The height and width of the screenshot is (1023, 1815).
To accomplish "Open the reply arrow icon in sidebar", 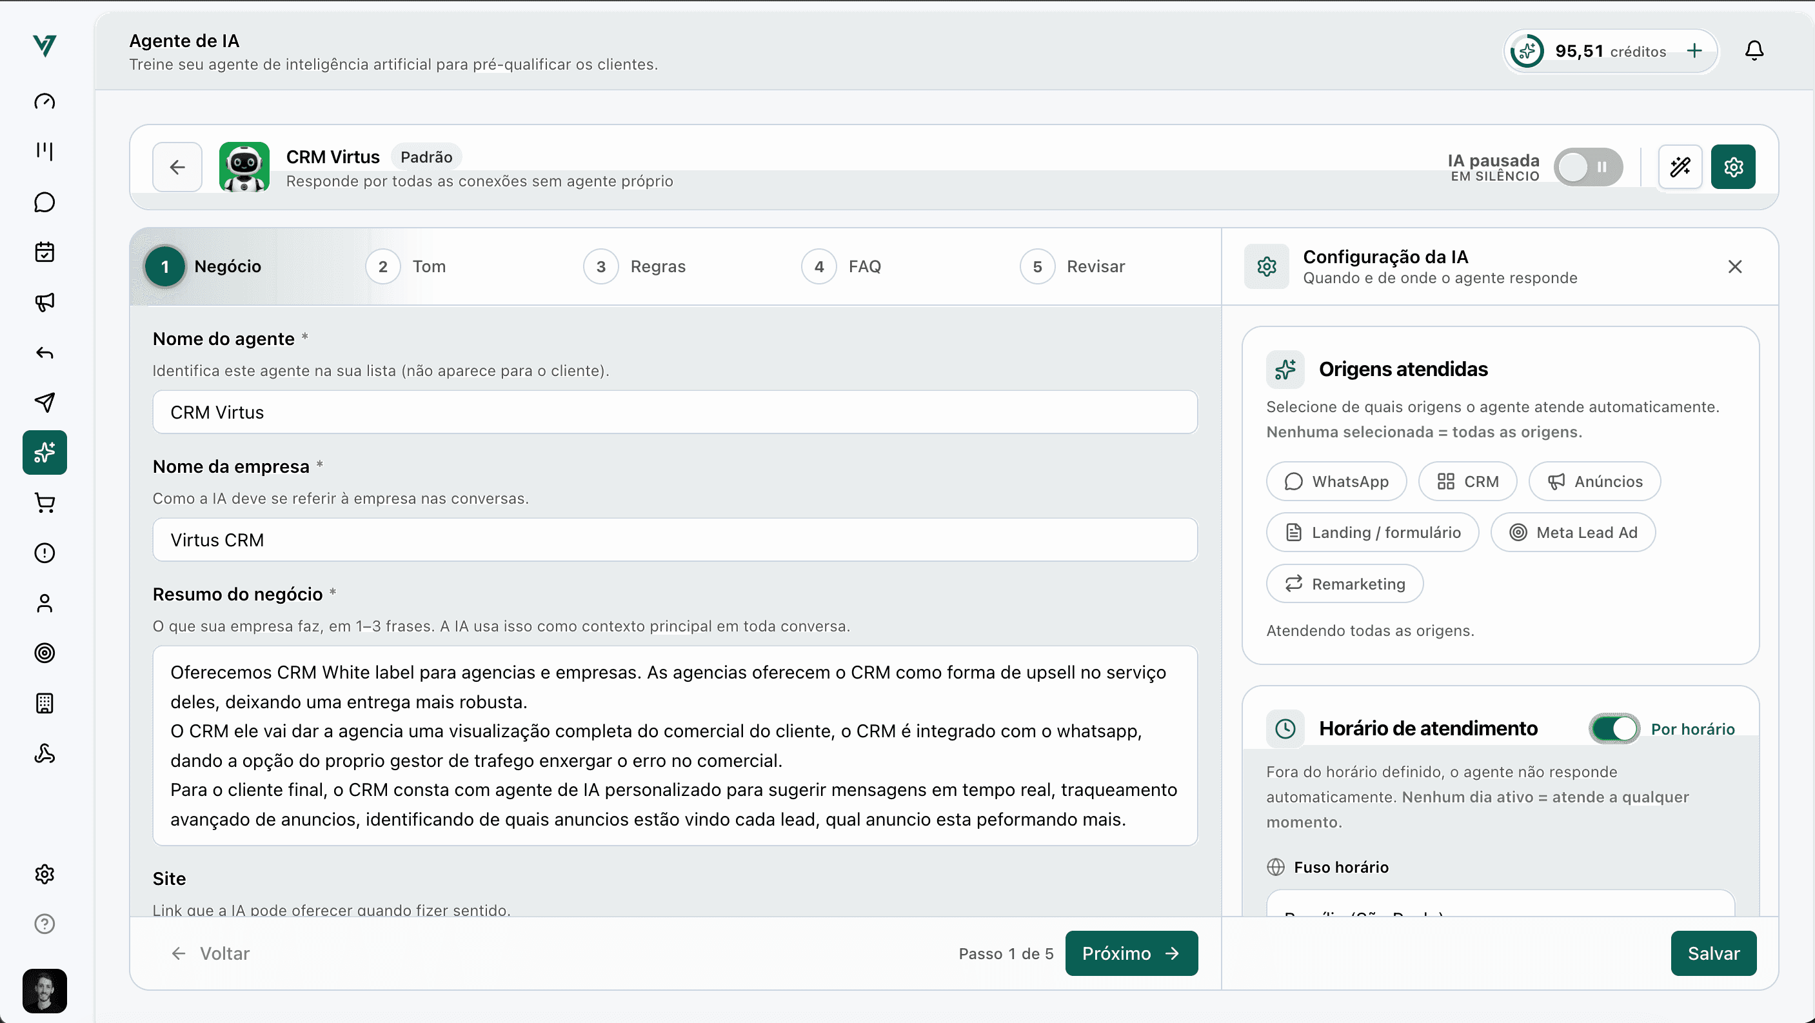I will coord(45,352).
